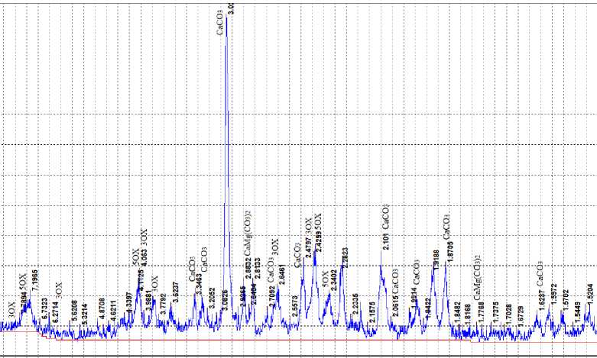Click the 6.7323 peak label

[x=45, y=308]
